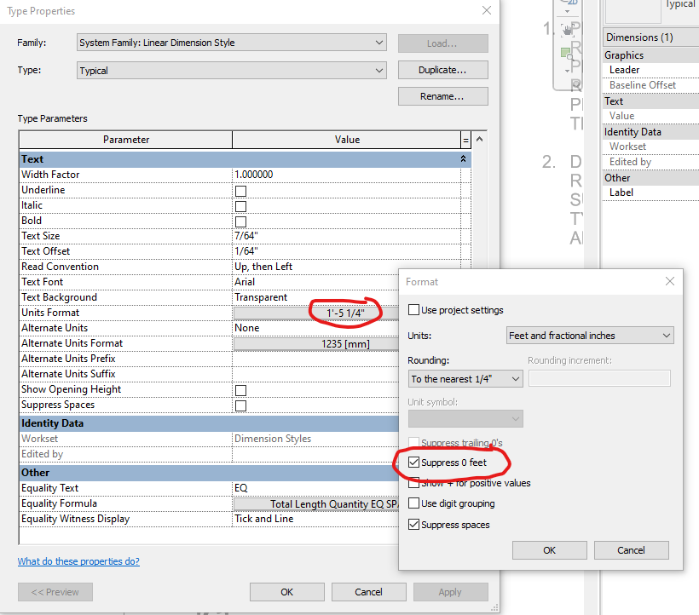Check the Underline option

240,189
